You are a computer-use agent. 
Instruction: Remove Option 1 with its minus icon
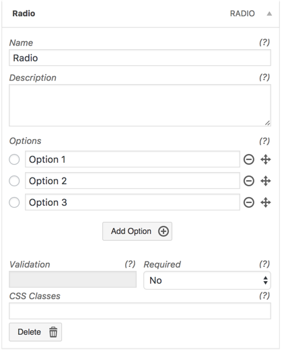[x=249, y=159]
